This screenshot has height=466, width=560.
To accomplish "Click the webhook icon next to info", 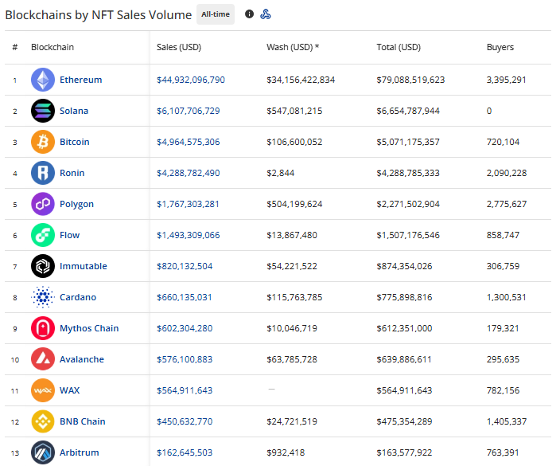I will (x=266, y=14).
